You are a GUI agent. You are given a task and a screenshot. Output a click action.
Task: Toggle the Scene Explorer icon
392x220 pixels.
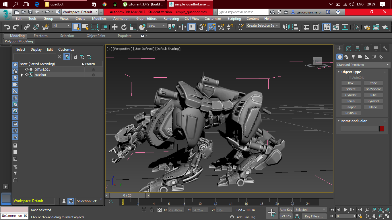306,27
